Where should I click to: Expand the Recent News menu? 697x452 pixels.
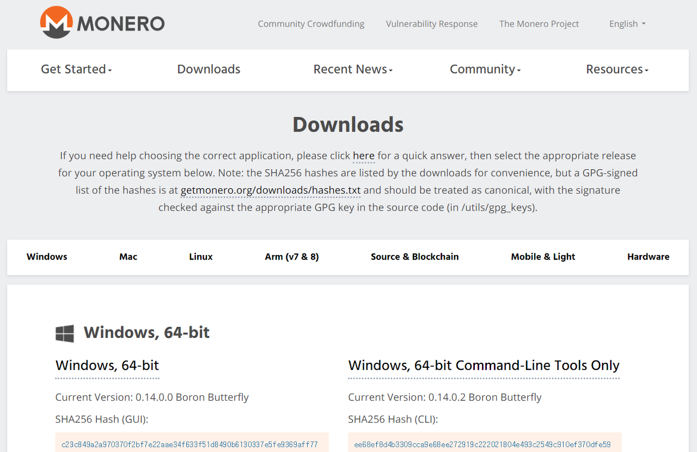pyautogui.click(x=353, y=69)
